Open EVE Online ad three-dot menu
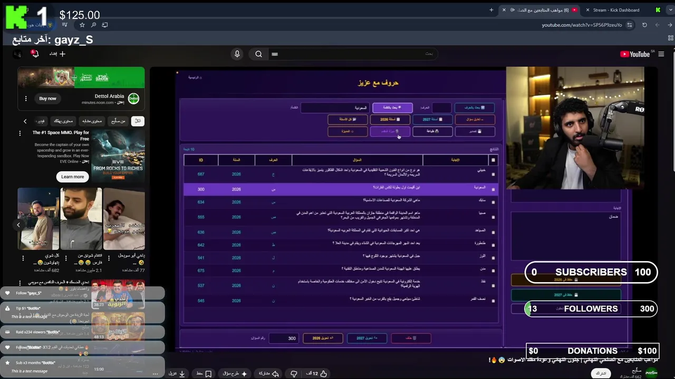This screenshot has width=675, height=379. point(20,134)
